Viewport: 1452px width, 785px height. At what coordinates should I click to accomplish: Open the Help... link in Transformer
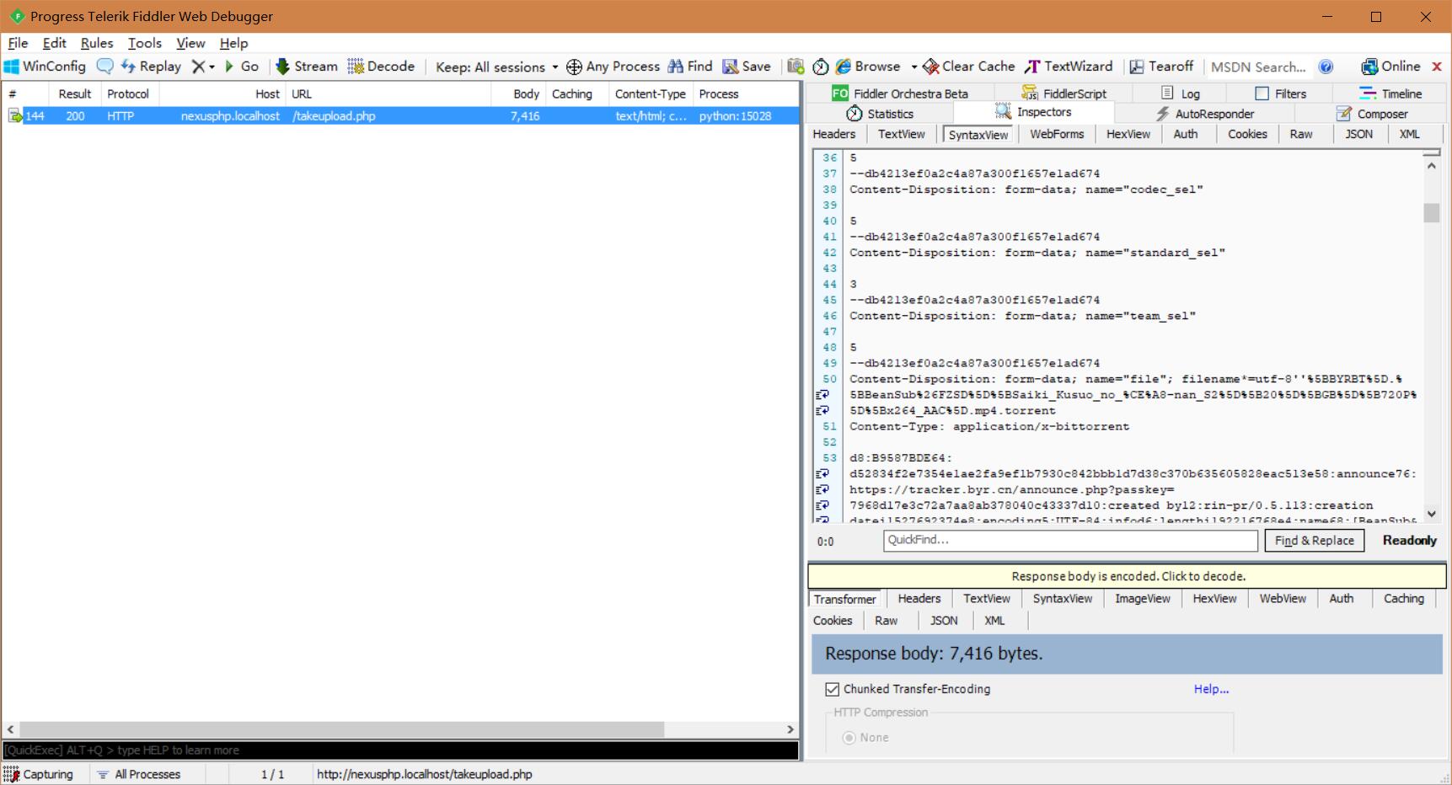(1211, 689)
